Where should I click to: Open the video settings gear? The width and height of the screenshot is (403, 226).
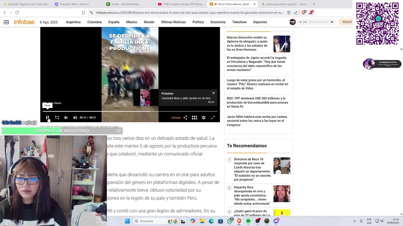pyautogui.click(x=204, y=118)
